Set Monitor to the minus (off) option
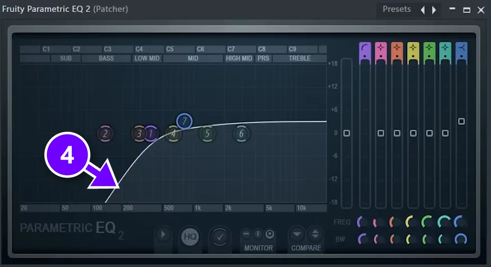The width and height of the screenshot is (491, 267). [x=246, y=234]
